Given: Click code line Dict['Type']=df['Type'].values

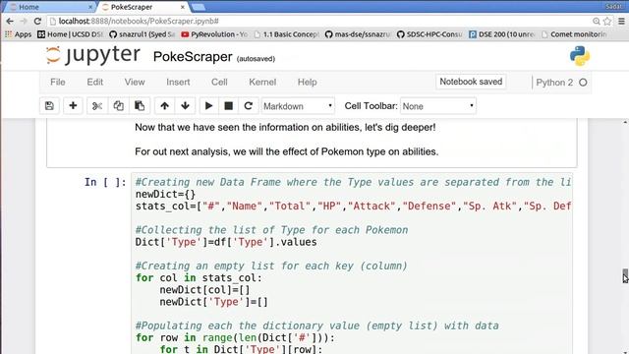Looking at the screenshot, I should pyautogui.click(x=226, y=242).
